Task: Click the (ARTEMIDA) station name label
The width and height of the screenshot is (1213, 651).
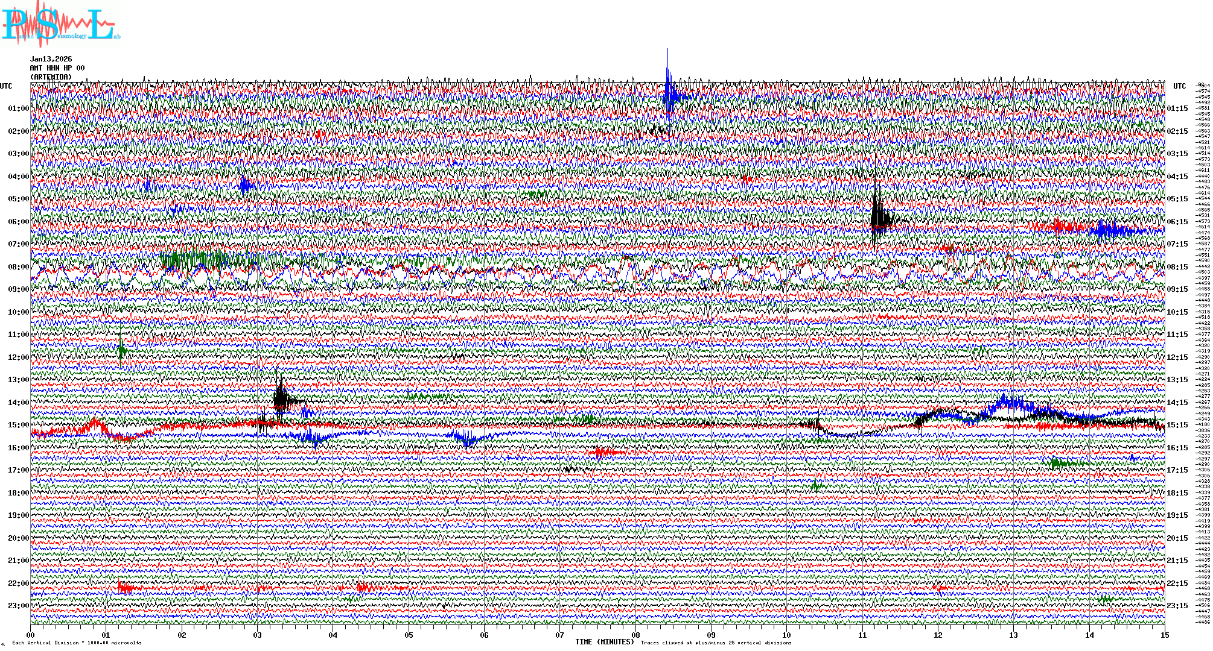Action: tap(51, 77)
